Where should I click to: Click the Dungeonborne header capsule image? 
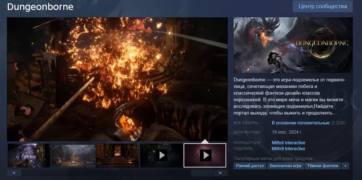tap(293, 45)
